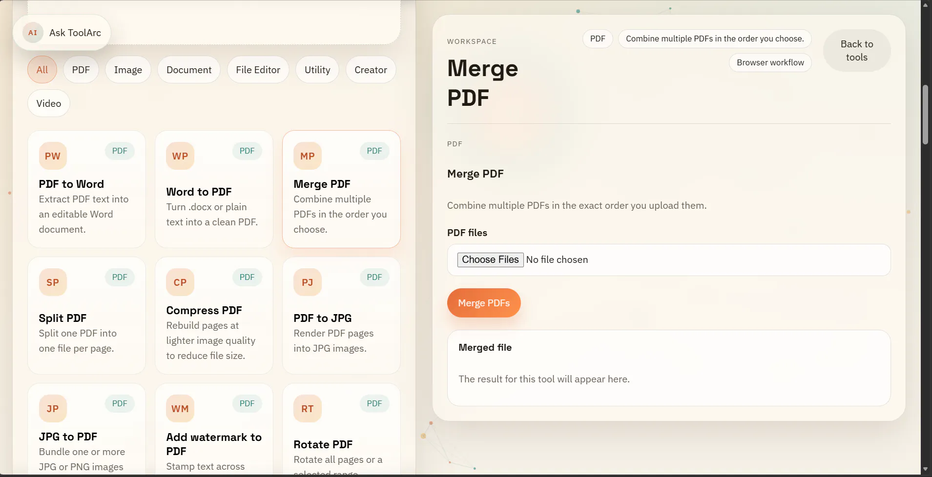Viewport: 932px width, 477px height.
Task: Click the SP icon on Split PDF card
Action: (53, 282)
